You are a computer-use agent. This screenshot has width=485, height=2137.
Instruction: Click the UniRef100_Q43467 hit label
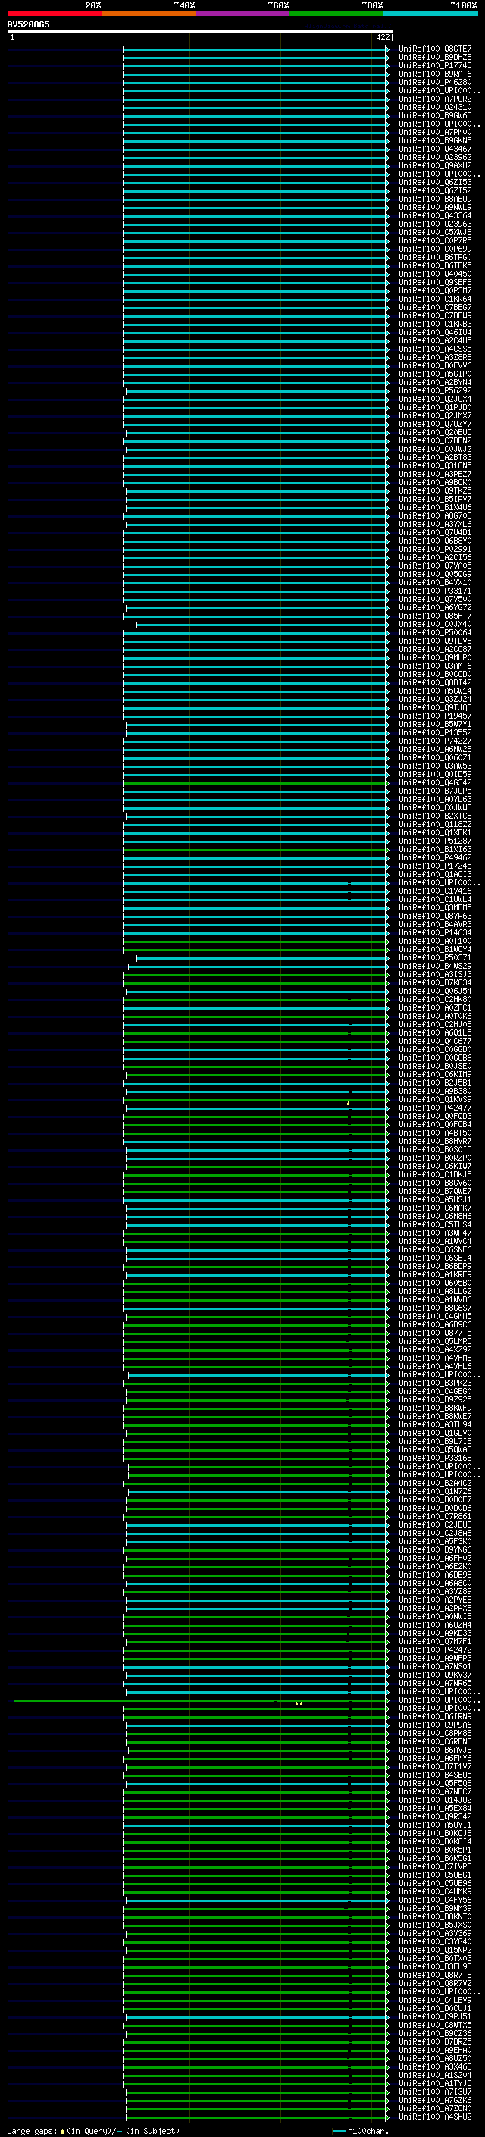435,149
